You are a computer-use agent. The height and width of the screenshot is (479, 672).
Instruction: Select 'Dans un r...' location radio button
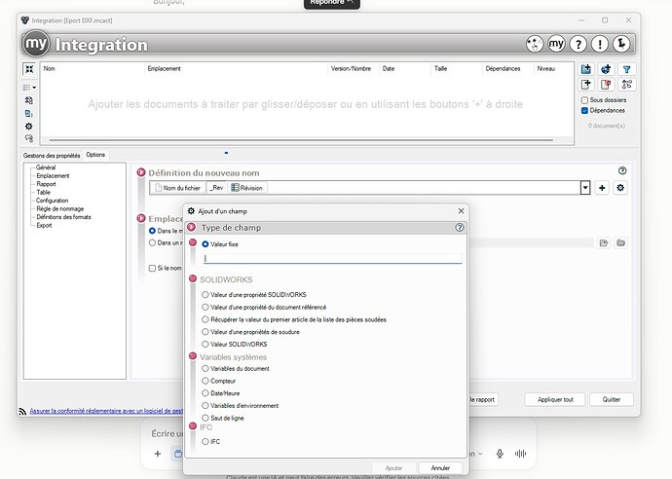152,243
